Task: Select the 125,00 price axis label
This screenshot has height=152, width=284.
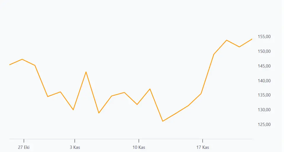Action: (x=264, y=124)
